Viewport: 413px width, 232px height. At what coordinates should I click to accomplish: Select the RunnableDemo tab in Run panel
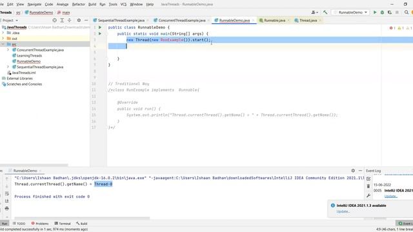[x=25, y=171]
